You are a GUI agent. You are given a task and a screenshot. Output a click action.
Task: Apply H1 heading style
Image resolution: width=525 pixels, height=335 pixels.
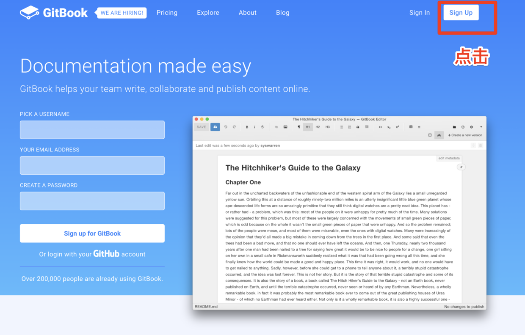click(308, 127)
